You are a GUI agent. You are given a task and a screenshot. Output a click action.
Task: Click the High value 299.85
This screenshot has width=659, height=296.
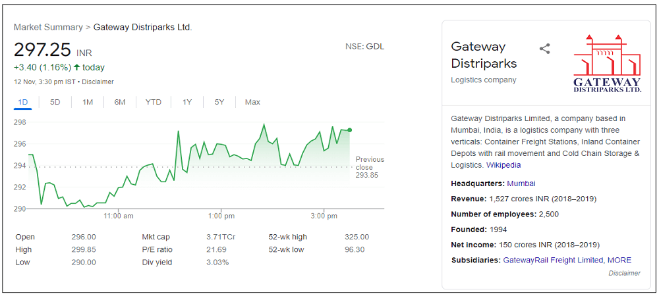pos(84,249)
